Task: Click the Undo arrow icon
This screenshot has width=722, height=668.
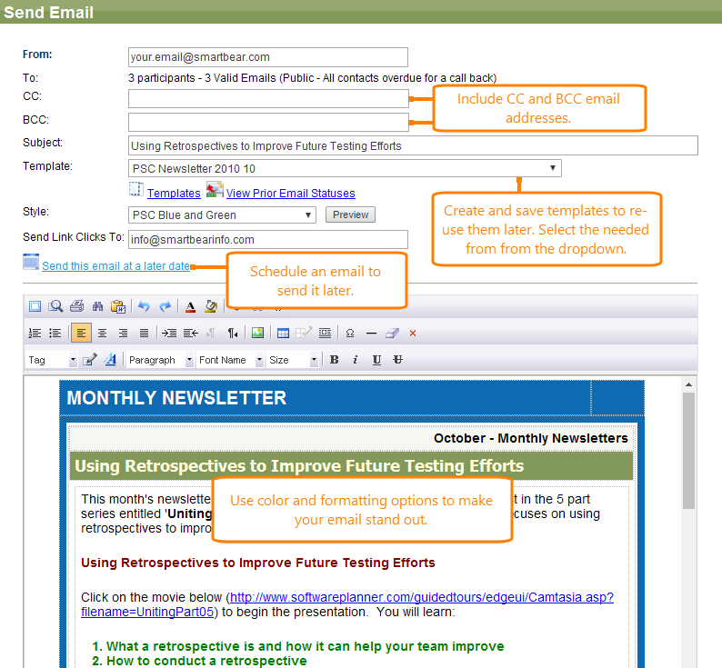Action: coord(145,307)
